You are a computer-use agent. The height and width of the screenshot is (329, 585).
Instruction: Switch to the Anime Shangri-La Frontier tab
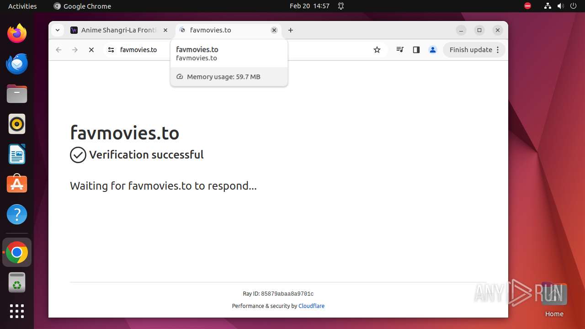(120, 30)
